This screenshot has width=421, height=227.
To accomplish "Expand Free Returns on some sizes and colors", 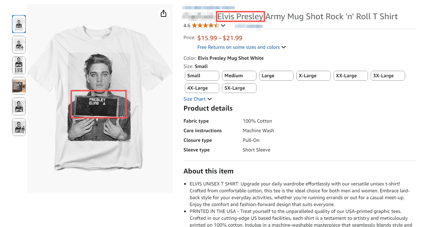I will [x=241, y=47].
